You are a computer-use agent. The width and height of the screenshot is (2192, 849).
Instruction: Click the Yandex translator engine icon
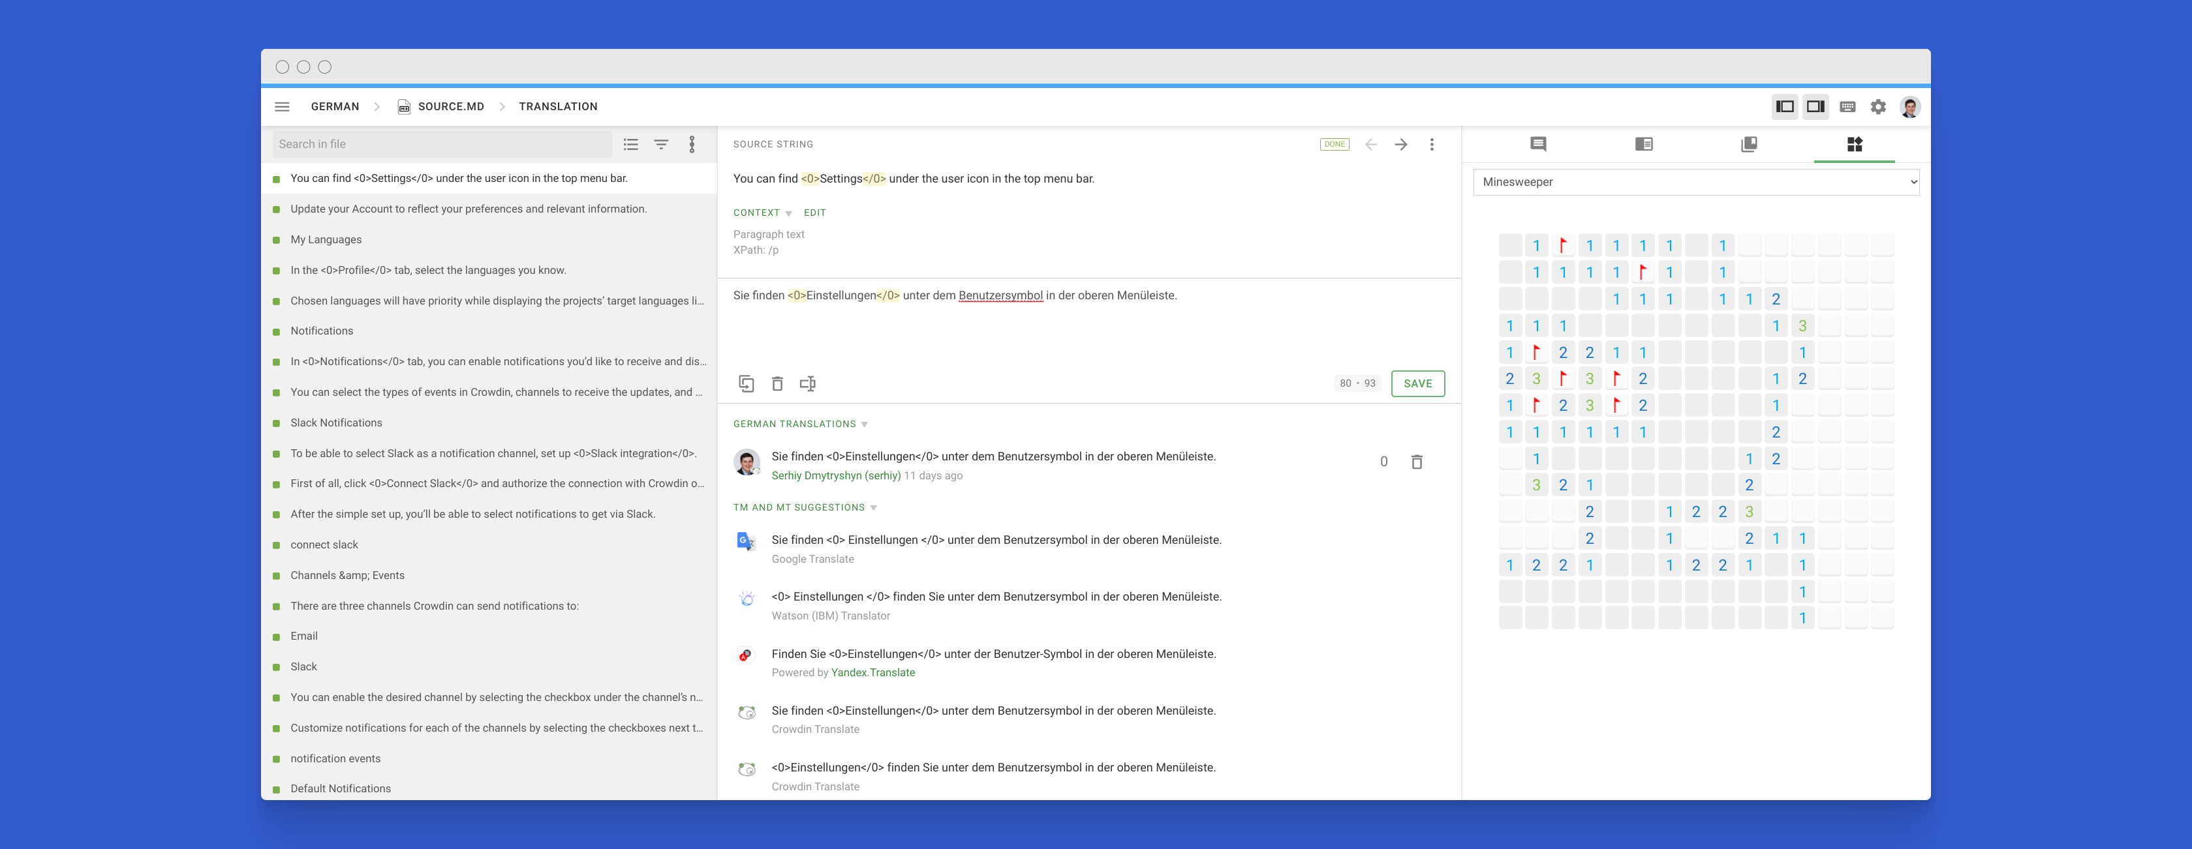[x=745, y=655]
